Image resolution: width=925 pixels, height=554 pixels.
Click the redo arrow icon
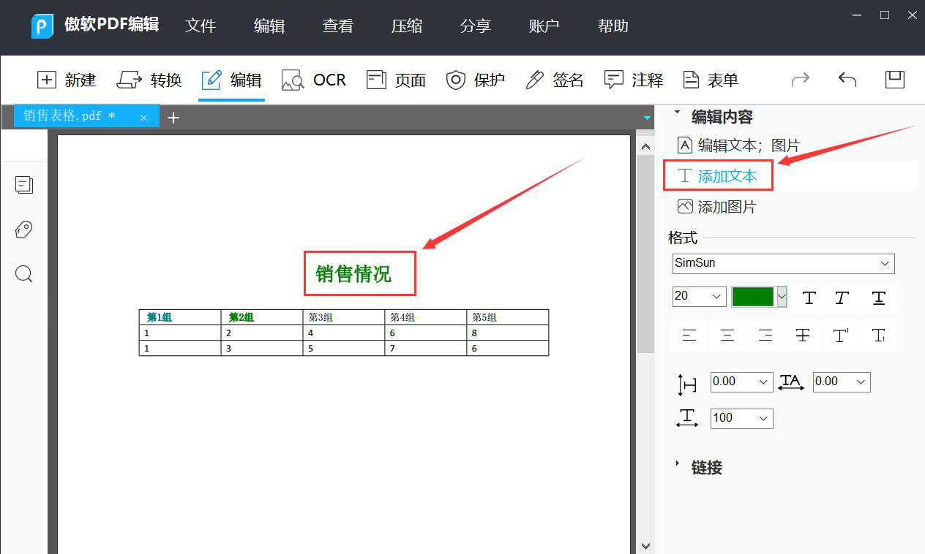(801, 79)
